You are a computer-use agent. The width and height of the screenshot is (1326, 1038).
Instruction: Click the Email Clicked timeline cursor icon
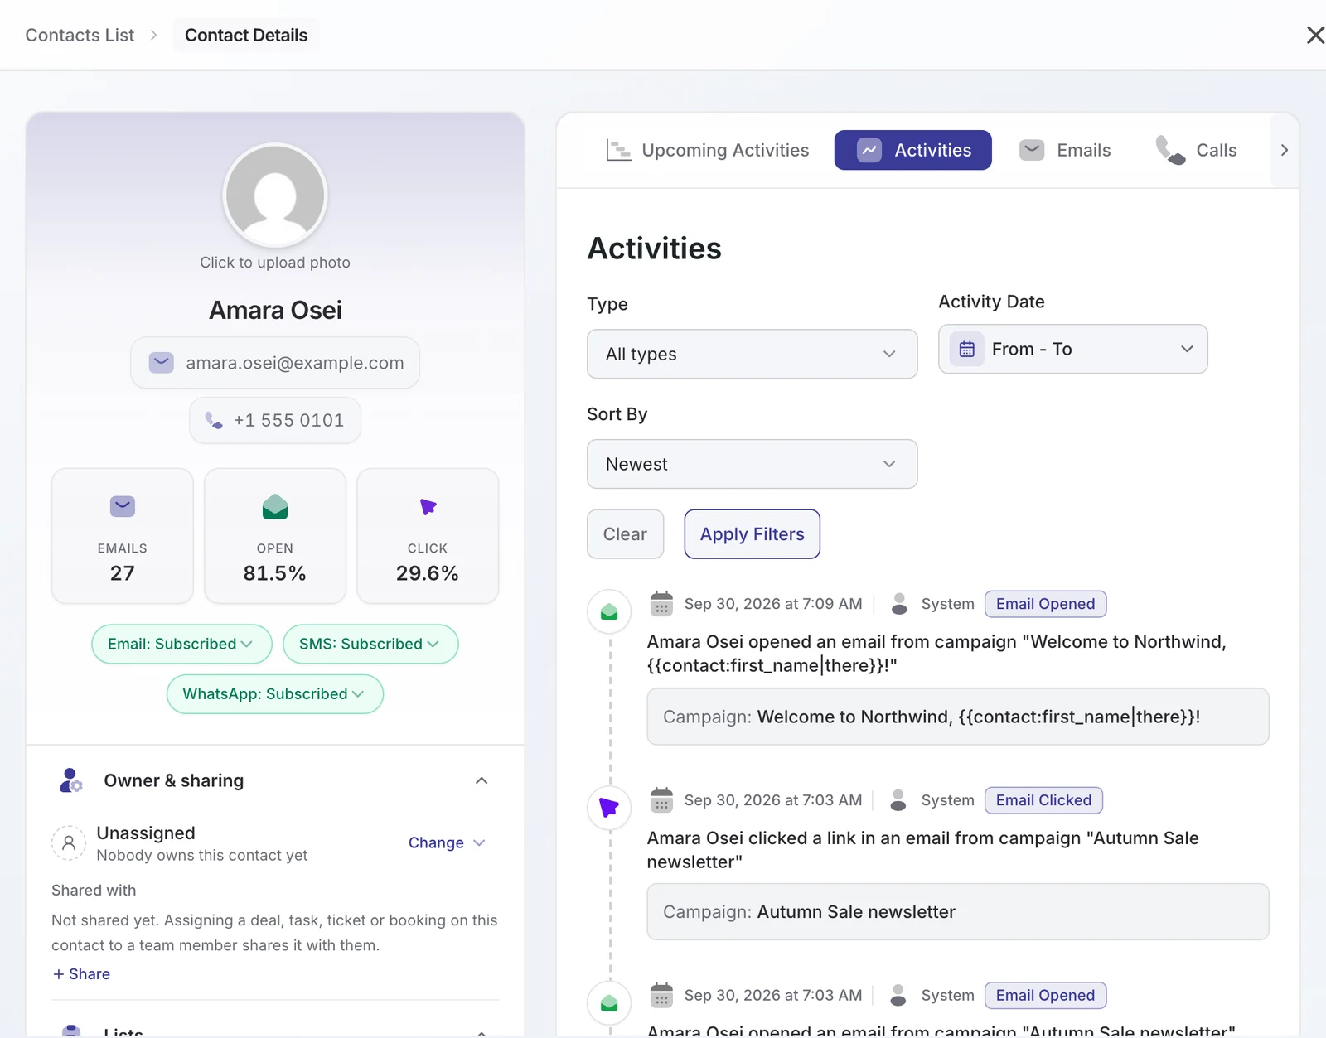coord(609,807)
